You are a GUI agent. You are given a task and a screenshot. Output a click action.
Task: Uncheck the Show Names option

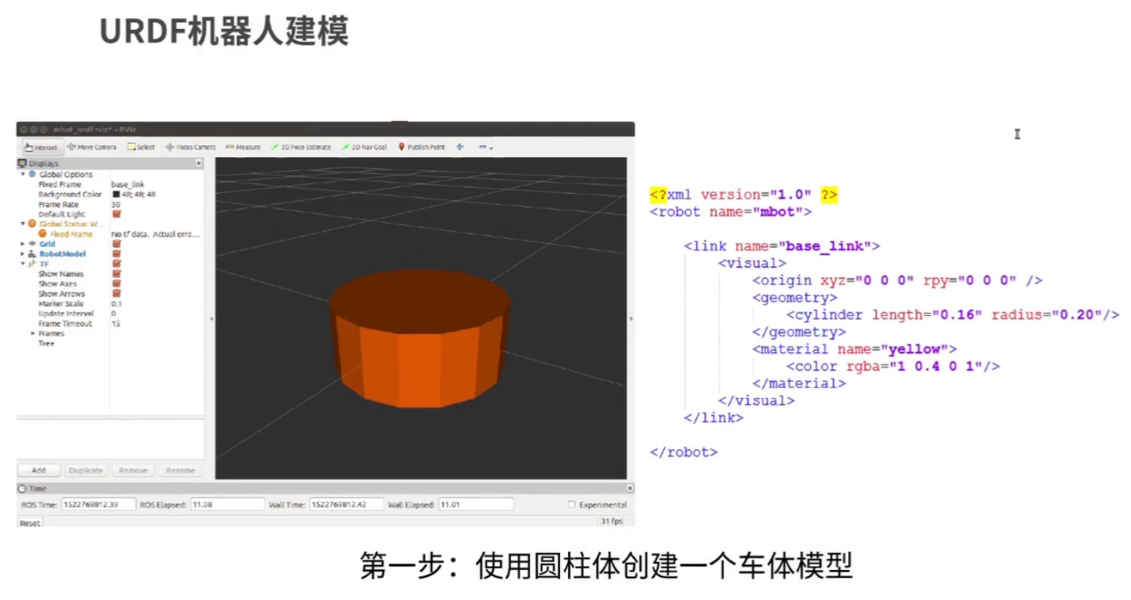pos(116,273)
